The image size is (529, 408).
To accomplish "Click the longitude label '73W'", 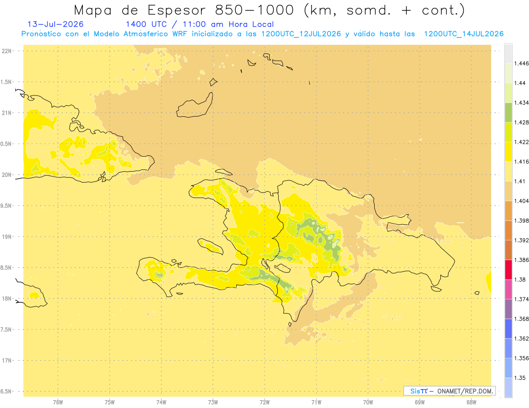I will (x=213, y=401).
